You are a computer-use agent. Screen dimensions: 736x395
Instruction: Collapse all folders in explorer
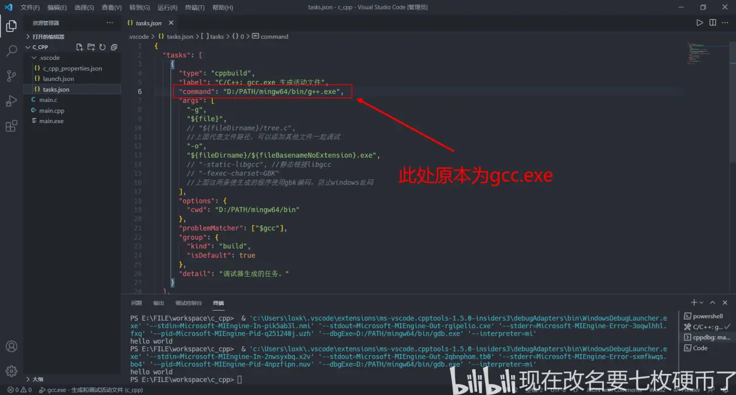tap(114, 47)
